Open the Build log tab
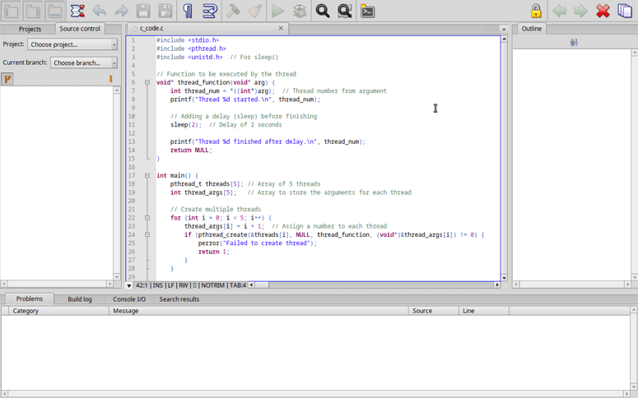Viewport: 638px width, 398px height. point(80,299)
